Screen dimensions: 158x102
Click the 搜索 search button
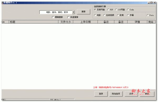point(83,12)
